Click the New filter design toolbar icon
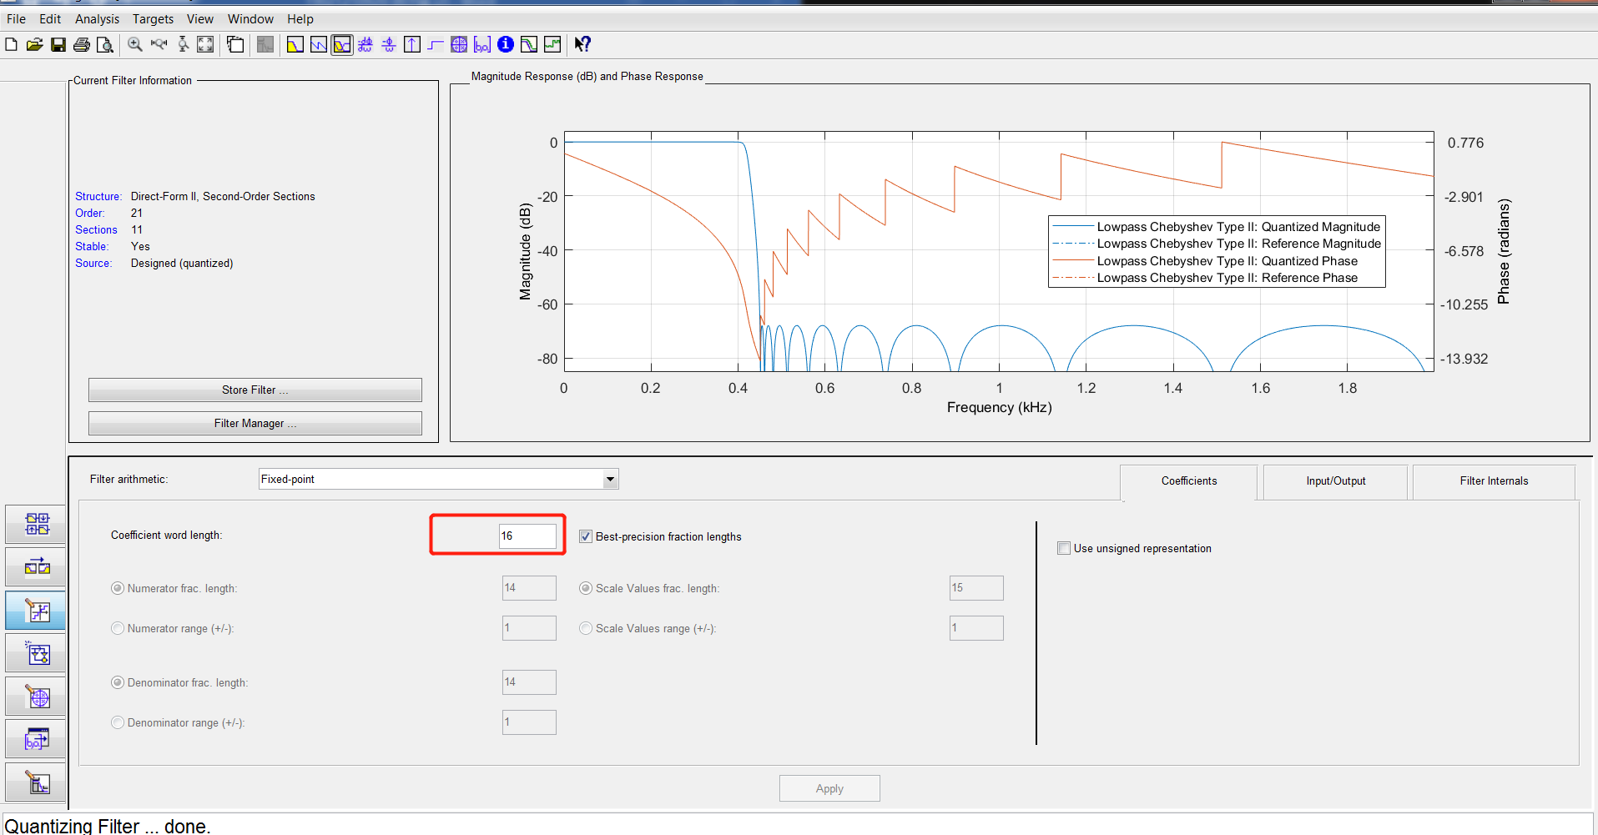This screenshot has height=835, width=1598. point(11,44)
